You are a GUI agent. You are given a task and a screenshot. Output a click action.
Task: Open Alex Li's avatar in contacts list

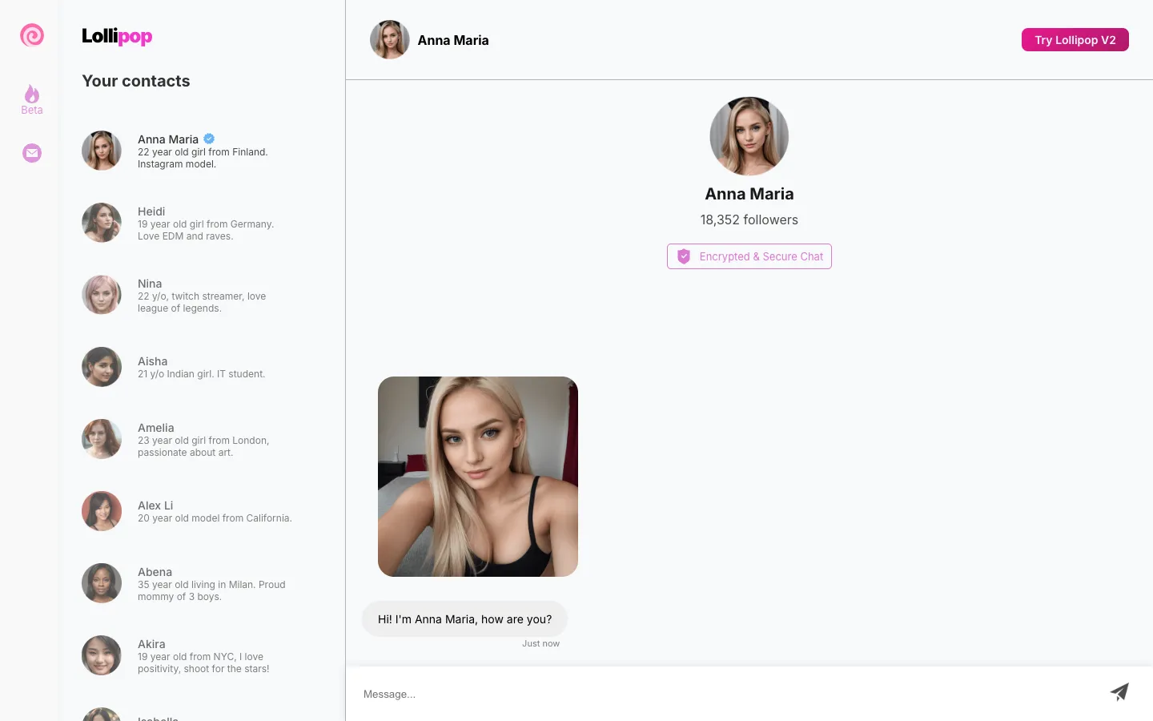click(102, 511)
